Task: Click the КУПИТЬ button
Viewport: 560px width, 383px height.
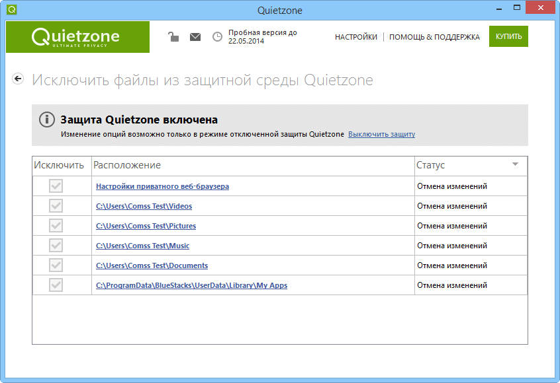Action: (508, 36)
